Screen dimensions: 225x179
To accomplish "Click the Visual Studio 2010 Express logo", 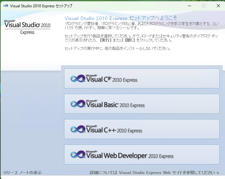I will click(27, 27).
